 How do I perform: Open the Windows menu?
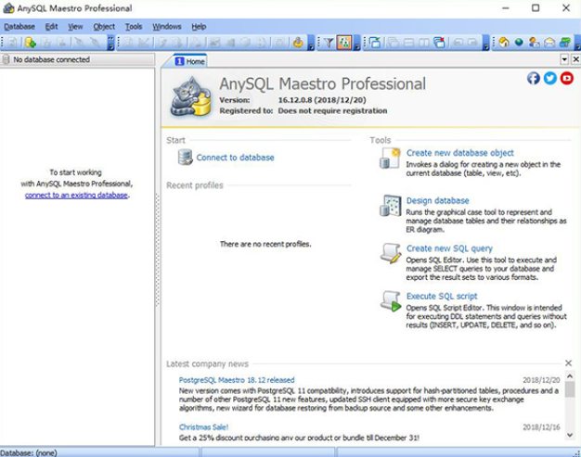[x=167, y=27]
